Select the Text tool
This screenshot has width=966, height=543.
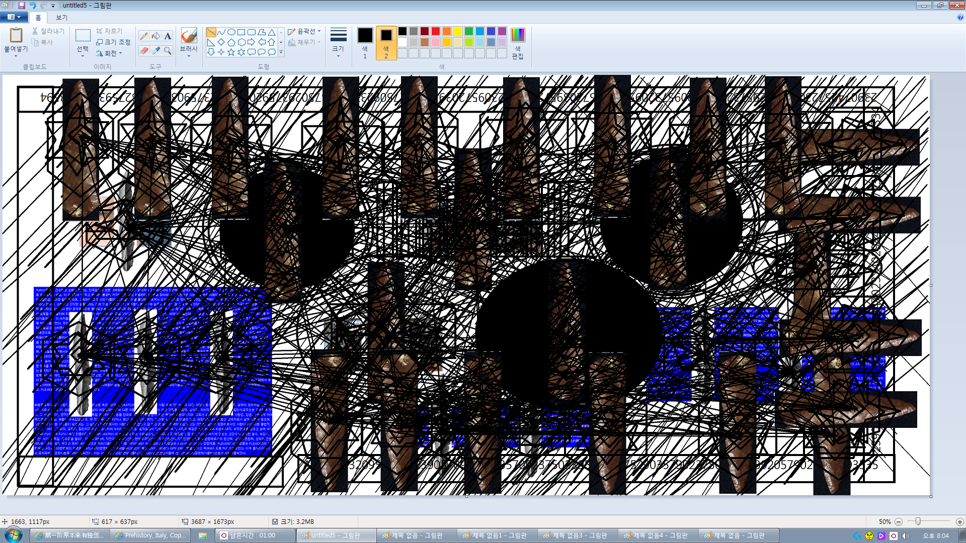pos(168,36)
